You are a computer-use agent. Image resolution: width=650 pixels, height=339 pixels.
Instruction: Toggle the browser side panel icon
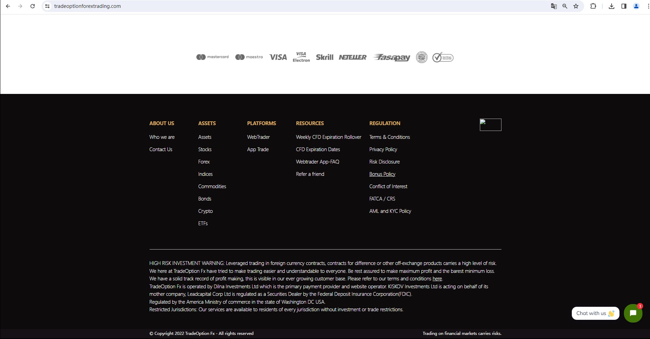pyautogui.click(x=624, y=6)
